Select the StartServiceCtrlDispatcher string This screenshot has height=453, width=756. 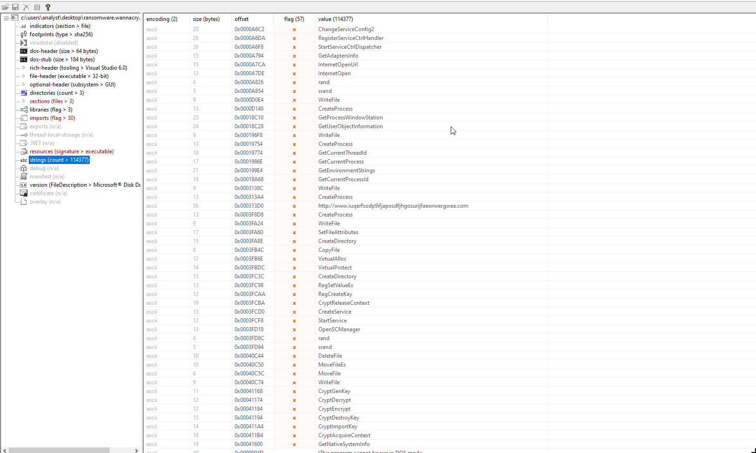tap(350, 47)
